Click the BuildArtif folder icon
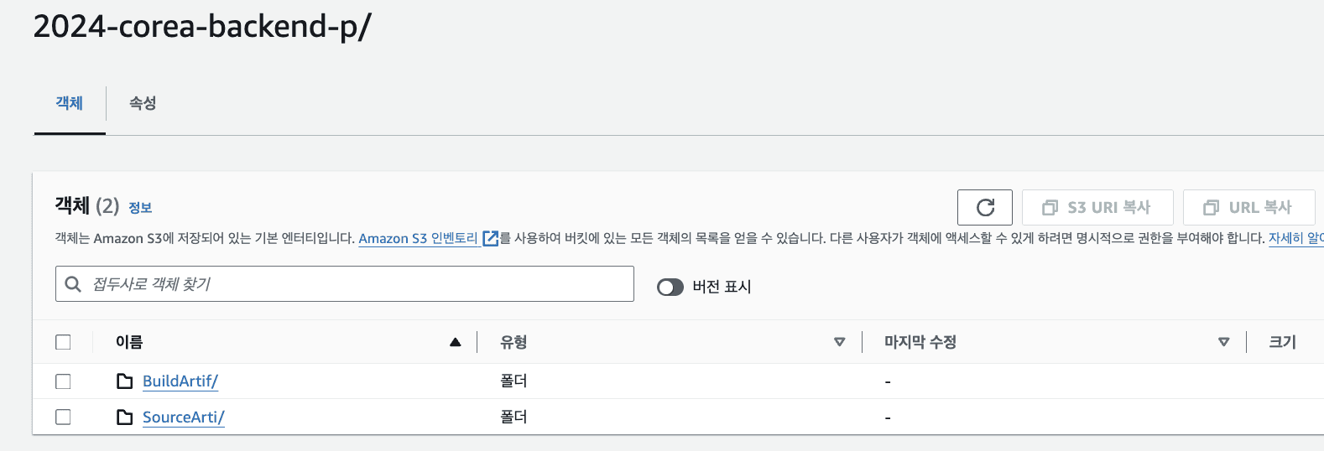Screen dimensions: 1324x451 point(125,381)
